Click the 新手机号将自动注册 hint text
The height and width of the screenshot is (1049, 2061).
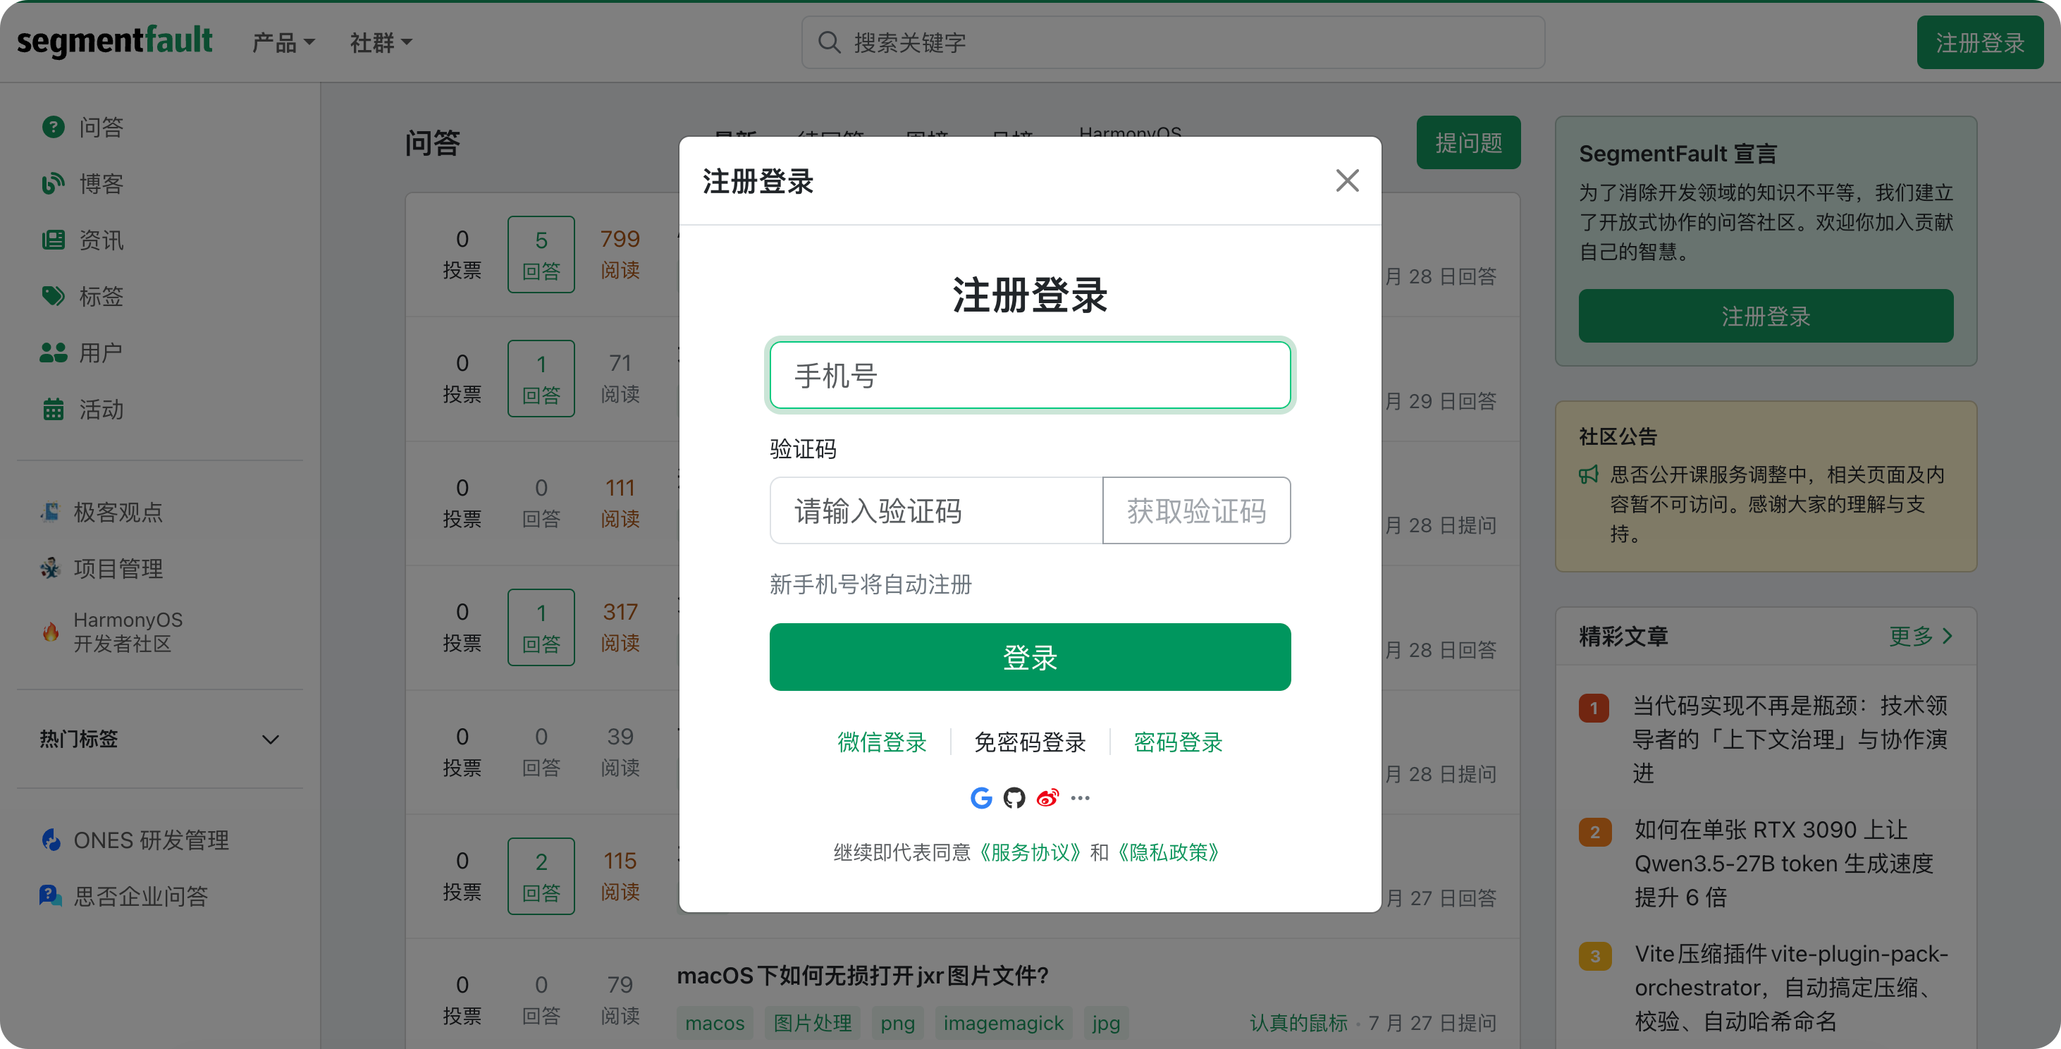click(870, 585)
